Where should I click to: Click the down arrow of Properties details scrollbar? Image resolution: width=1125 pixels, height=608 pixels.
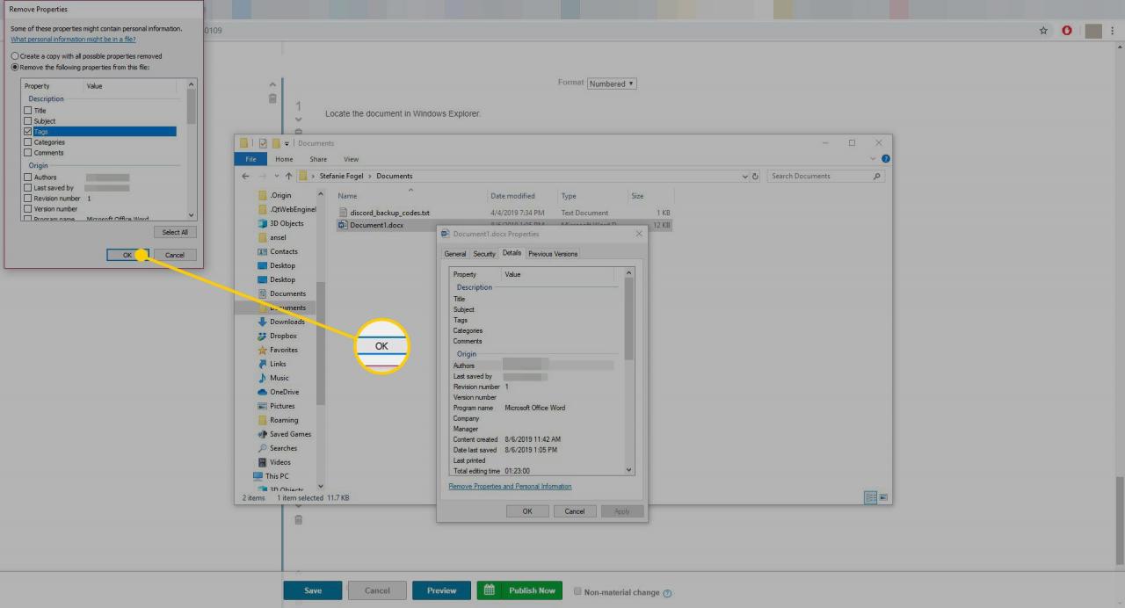click(628, 470)
